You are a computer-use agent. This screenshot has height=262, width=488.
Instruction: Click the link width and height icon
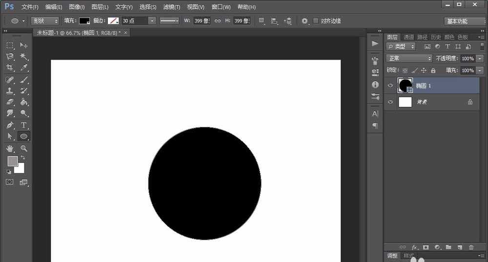pos(218,21)
